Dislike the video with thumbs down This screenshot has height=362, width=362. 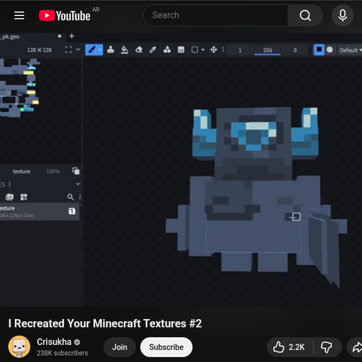(x=327, y=347)
